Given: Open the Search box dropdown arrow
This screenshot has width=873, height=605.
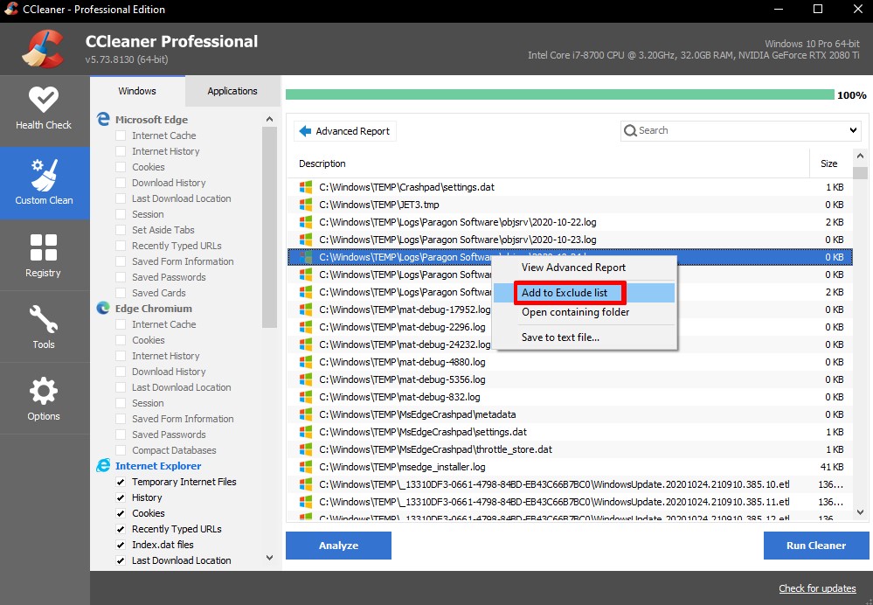Looking at the screenshot, I should pos(853,130).
